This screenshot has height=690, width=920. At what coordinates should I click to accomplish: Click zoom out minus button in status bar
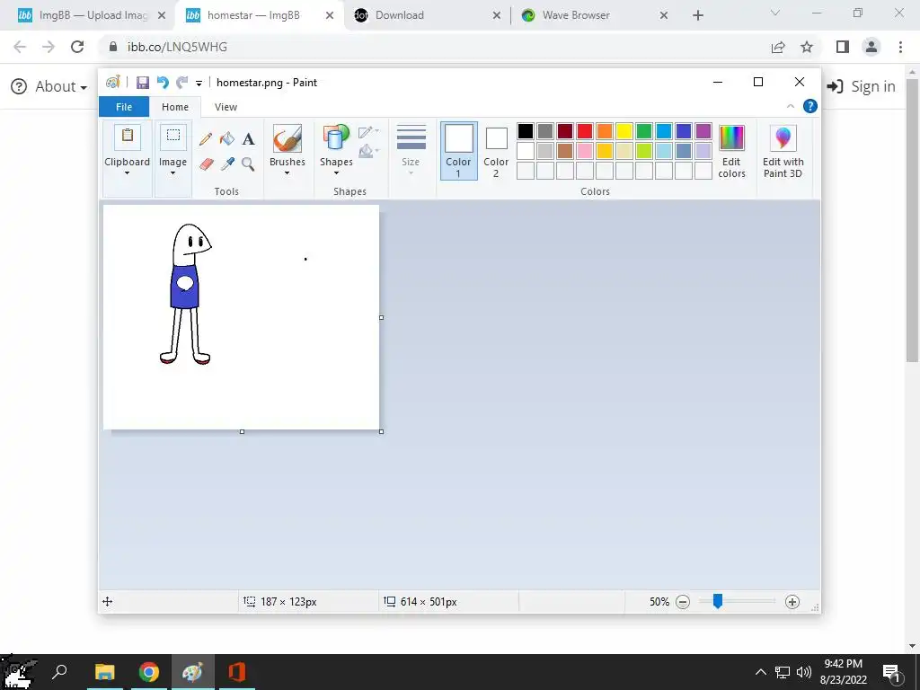tap(683, 602)
